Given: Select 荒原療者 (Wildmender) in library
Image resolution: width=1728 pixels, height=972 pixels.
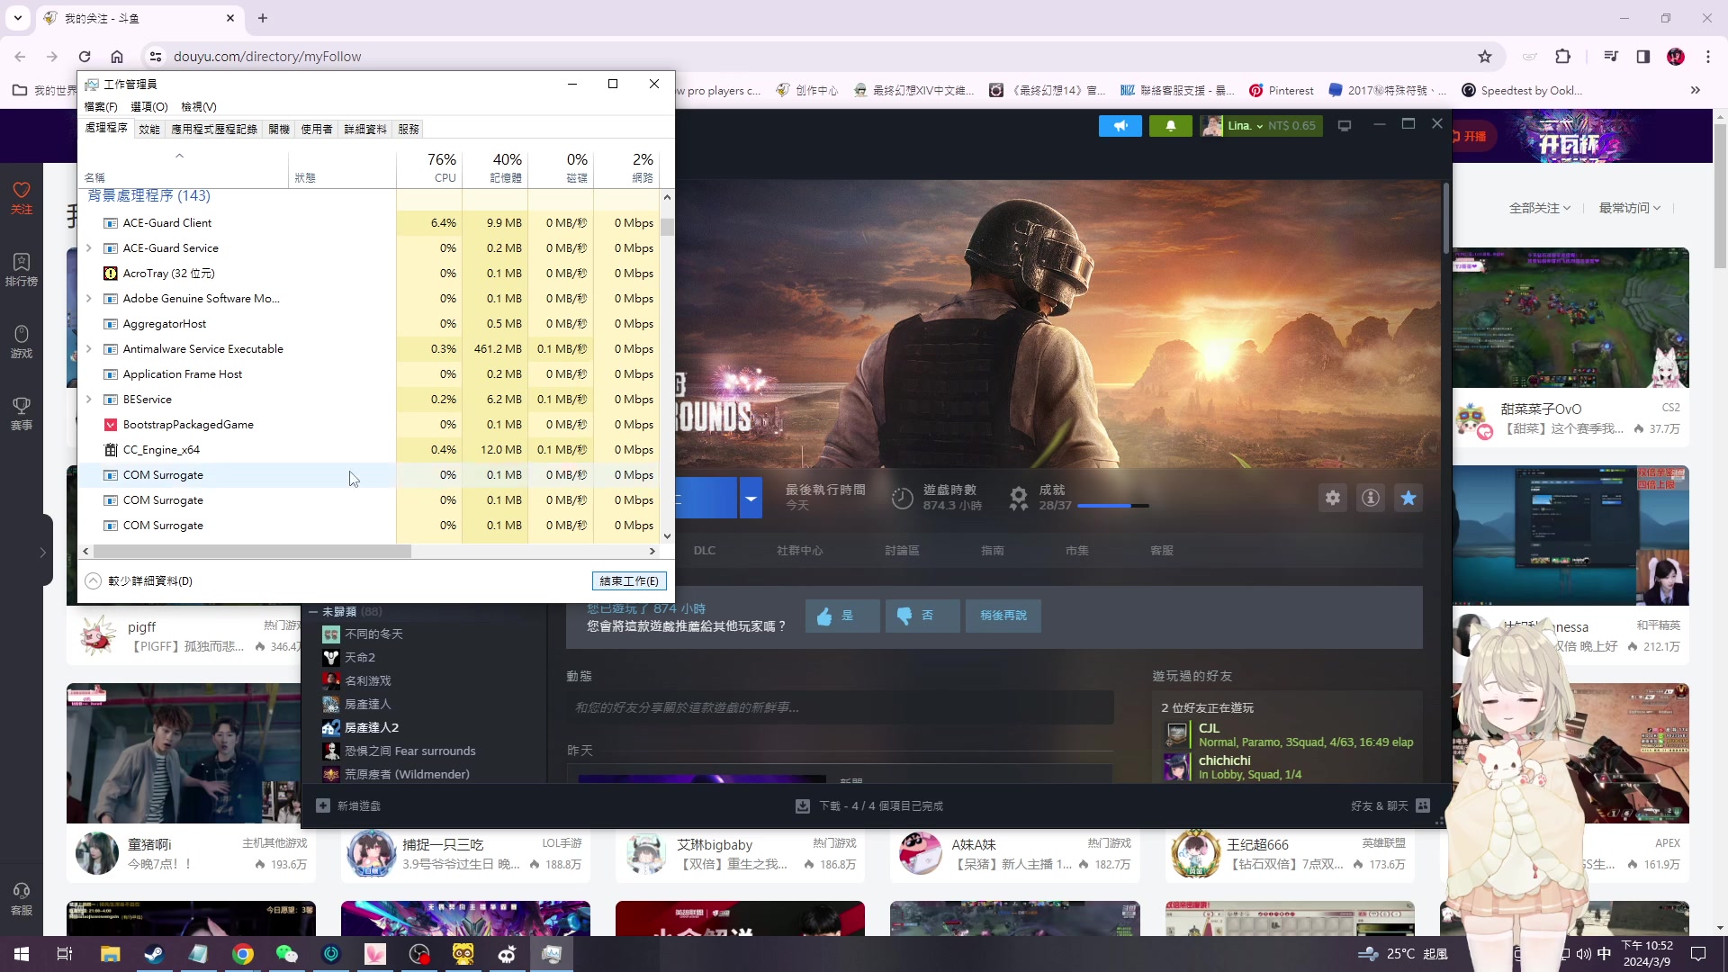Looking at the screenshot, I should pyautogui.click(x=407, y=774).
